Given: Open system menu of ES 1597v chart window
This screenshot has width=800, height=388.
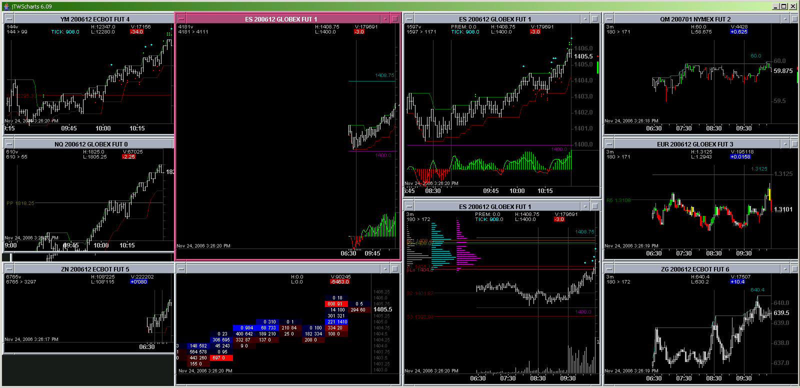Looking at the screenshot, I should click(x=409, y=18).
